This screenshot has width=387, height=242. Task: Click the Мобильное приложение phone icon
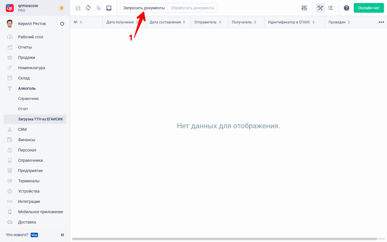click(x=10, y=212)
